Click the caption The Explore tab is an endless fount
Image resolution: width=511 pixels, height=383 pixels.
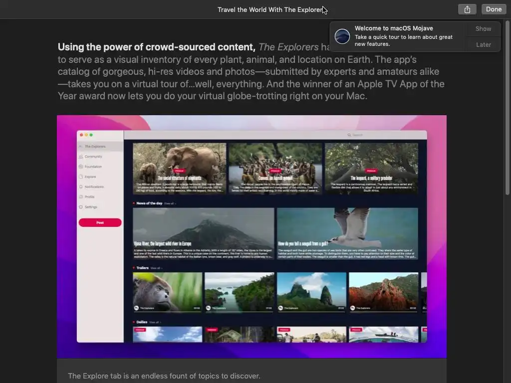[x=164, y=376]
